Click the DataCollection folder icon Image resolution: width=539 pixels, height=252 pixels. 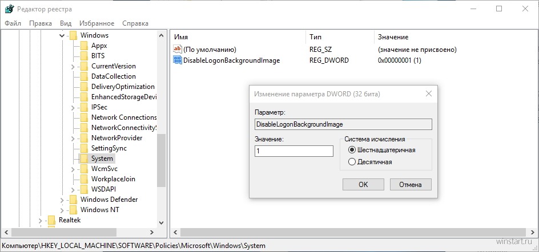coord(84,76)
